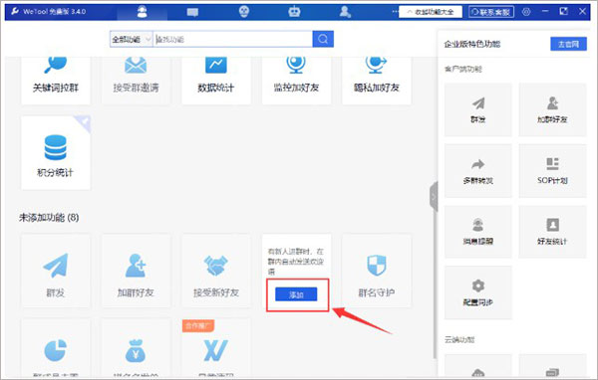This screenshot has height=380, width=598.
Task: Open the headset agent tile beside 好友统计
Action: (x=478, y=232)
